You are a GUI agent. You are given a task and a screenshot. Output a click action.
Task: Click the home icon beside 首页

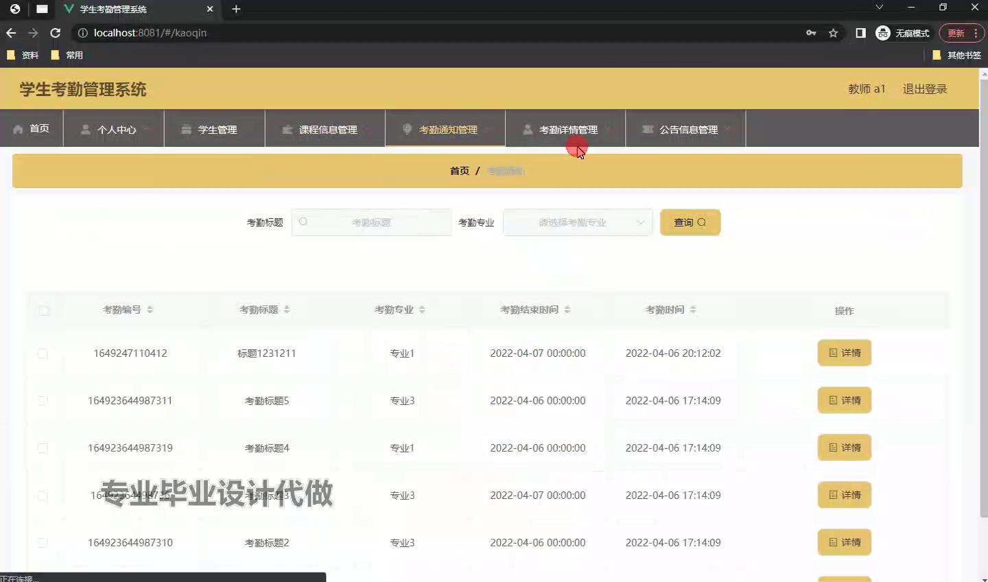19,129
